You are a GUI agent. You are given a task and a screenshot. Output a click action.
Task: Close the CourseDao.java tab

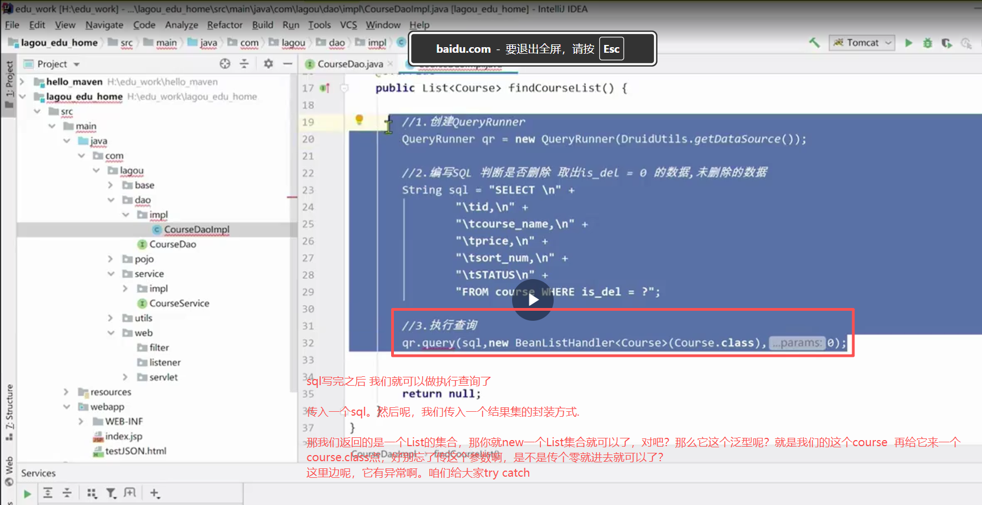click(x=391, y=64)
